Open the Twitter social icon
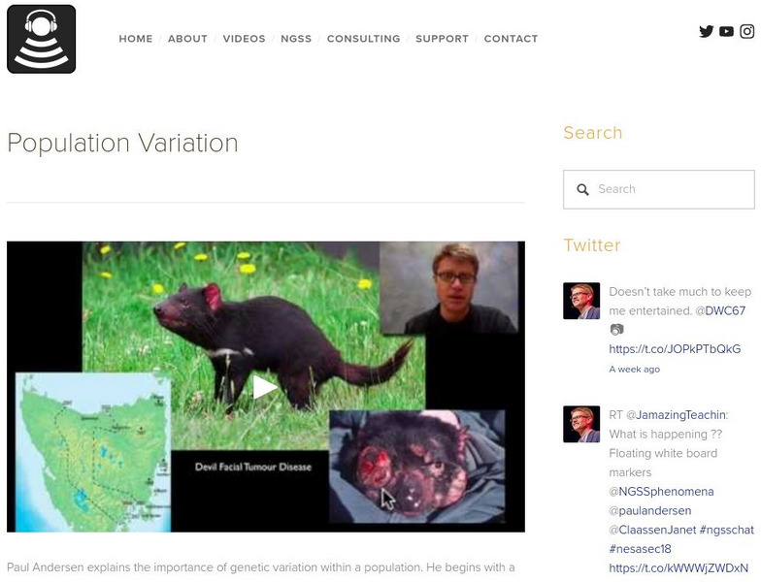761x582 pixels. [x=706, y=31]
